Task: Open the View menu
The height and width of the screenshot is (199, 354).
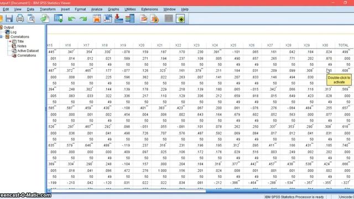Action: (18, 9)
